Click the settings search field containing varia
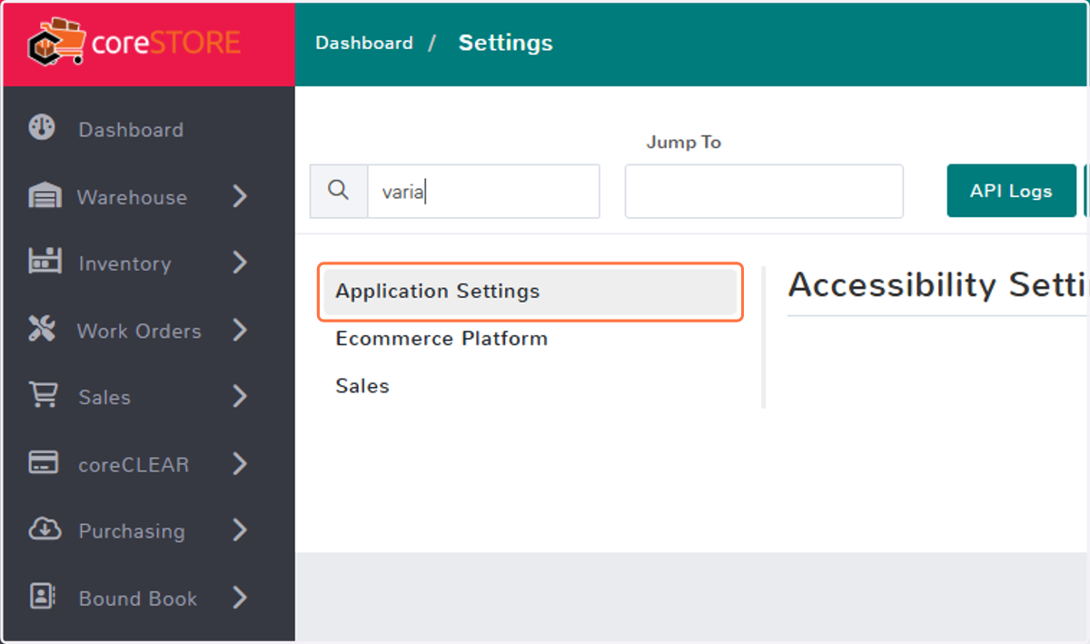Viewport: 1090px width, 644px height. 483,191
